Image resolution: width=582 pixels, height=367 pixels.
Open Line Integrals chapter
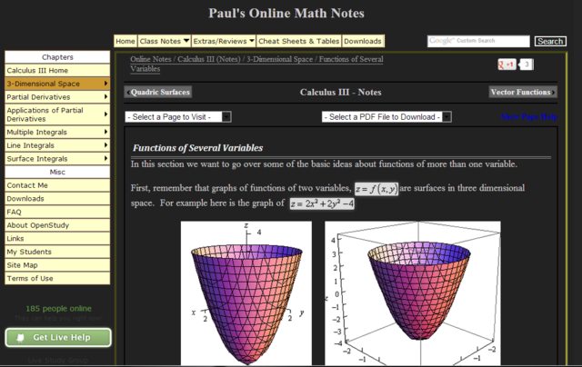57,145
